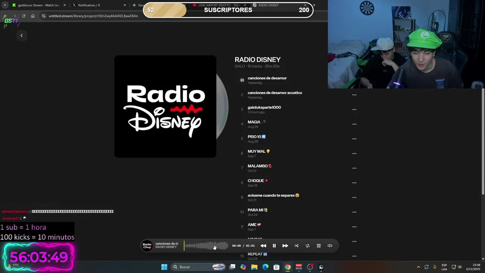
Task: Play track 'galoluksparte1000'
Action: click(264, 107)
